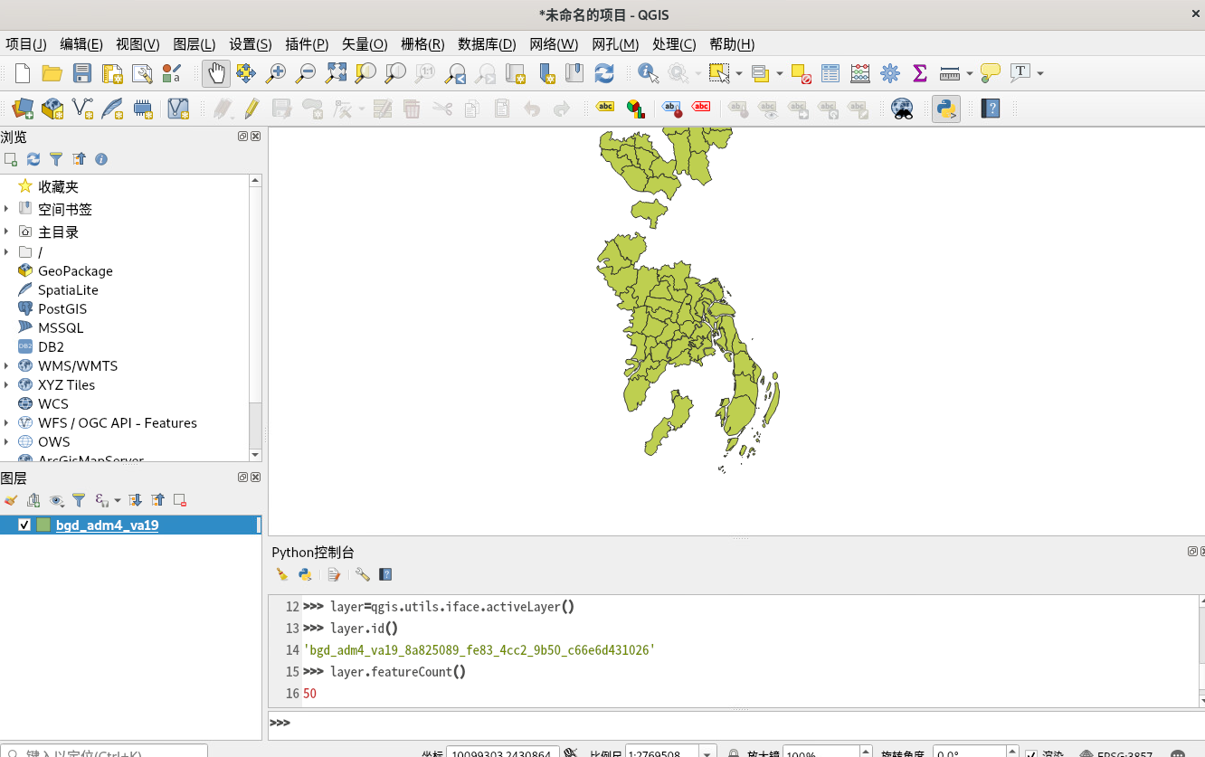Image resolution: width=1205 pixels, height=757 pixels.
Task: Open the Style Manager icon
Action: point(172,73)
